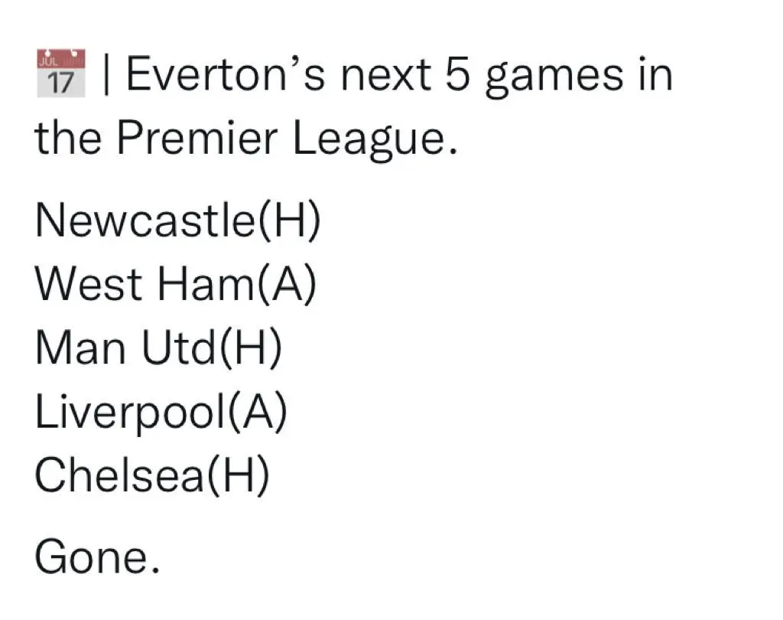
Task: Click the July 17 calendar emoji
Action: point(60,73)
